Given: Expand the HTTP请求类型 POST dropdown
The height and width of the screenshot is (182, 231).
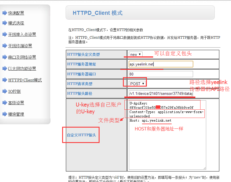Looking at the screenshot, I should point(137,83).
